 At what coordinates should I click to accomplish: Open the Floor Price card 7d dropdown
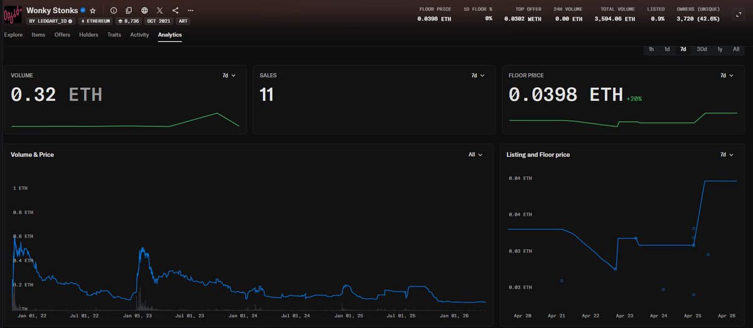726,75
